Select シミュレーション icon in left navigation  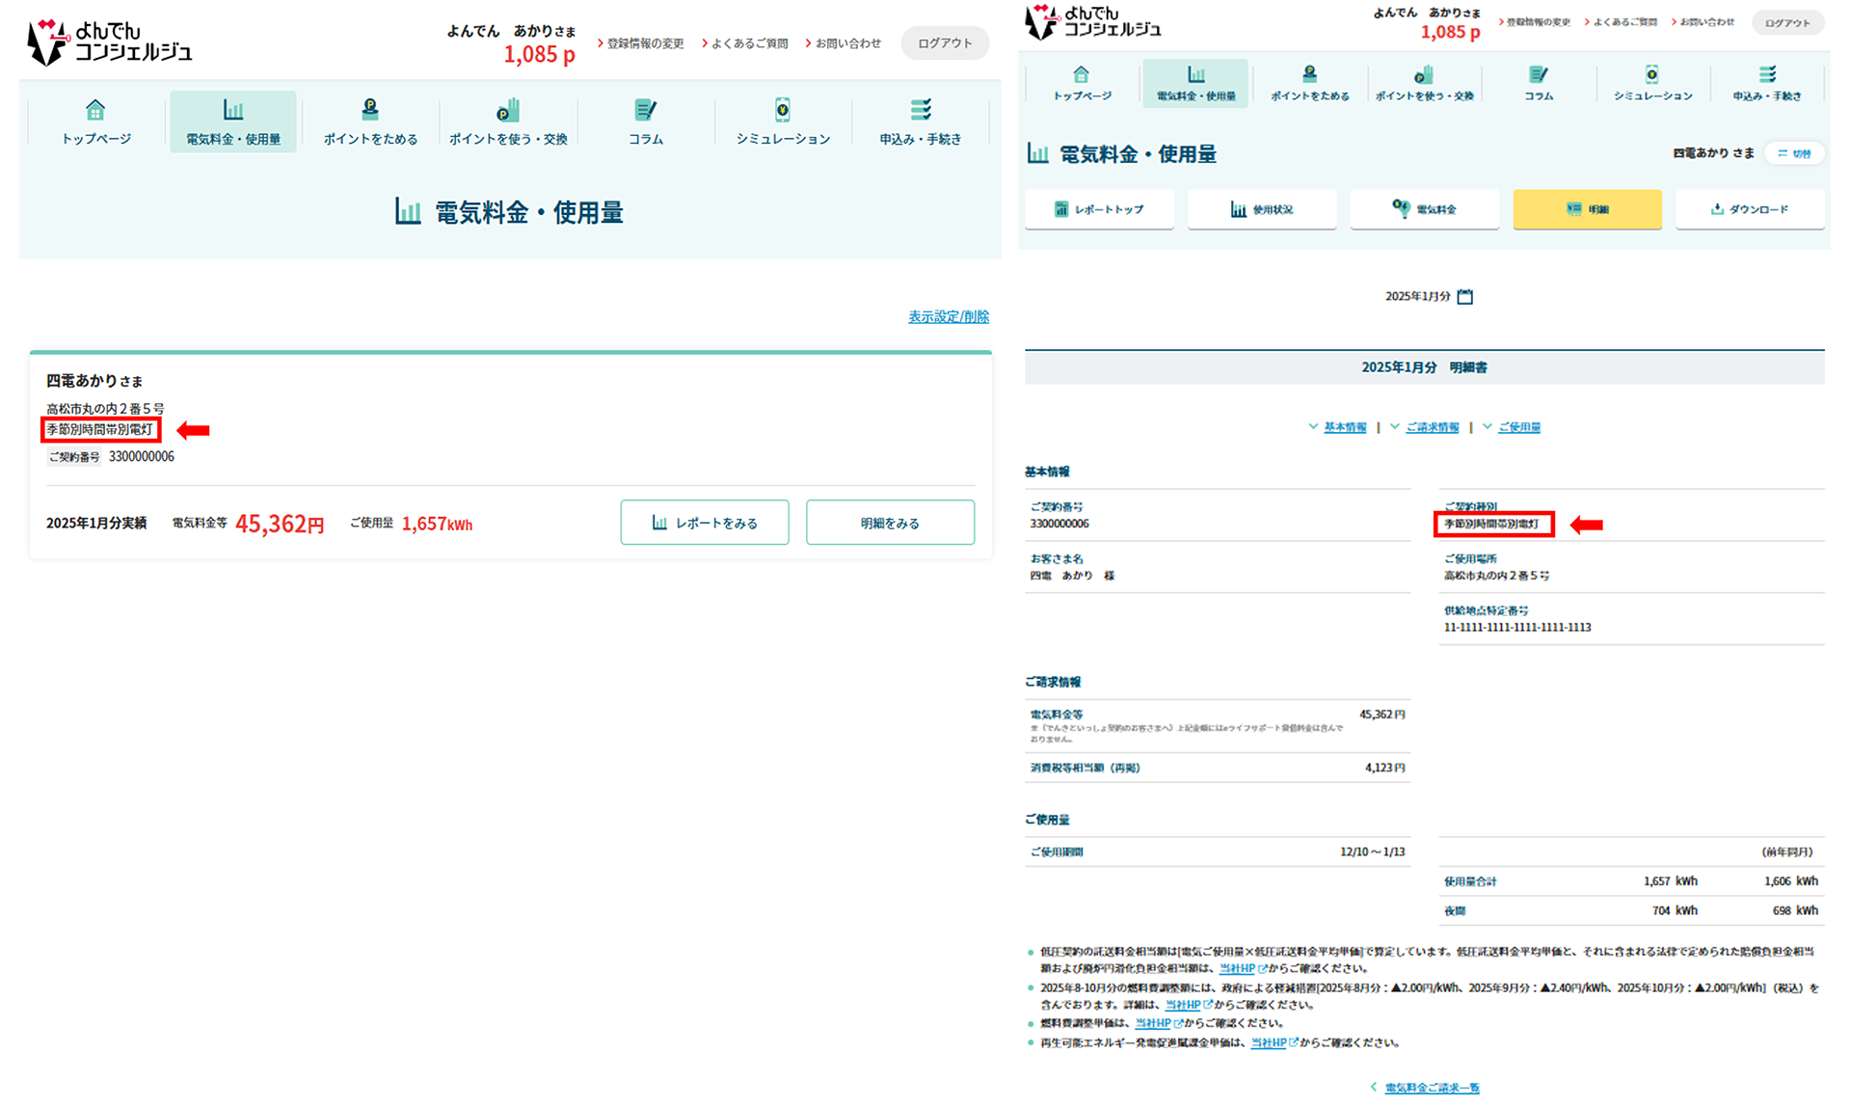click(783, 110)
